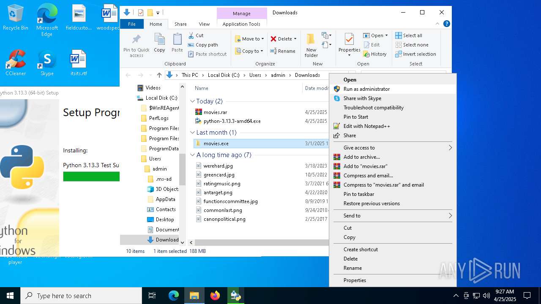Image resolution: width=541 pixels, height=304 pixels.
Task: Choose Create shortcut from context menu
Action: tap(393, 250)
